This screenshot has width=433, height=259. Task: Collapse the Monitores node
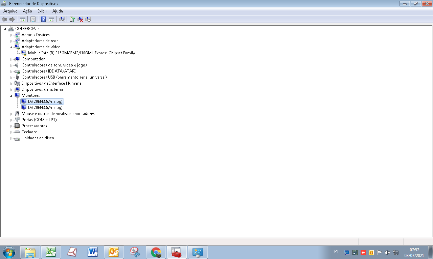[11, 96]
